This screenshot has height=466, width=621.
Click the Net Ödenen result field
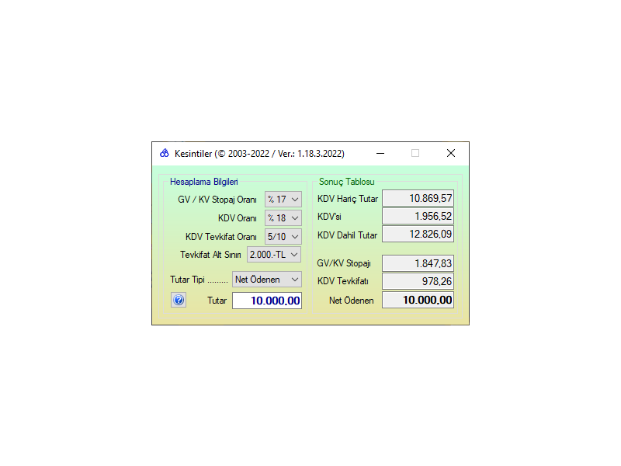(418, 300)
